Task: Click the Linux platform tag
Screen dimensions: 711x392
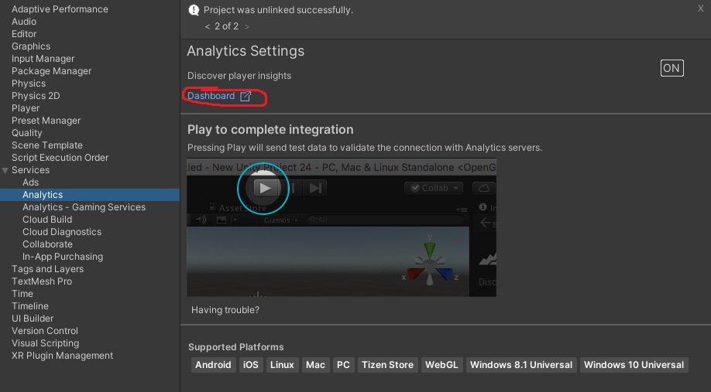Action: click(x=282, y=365)
